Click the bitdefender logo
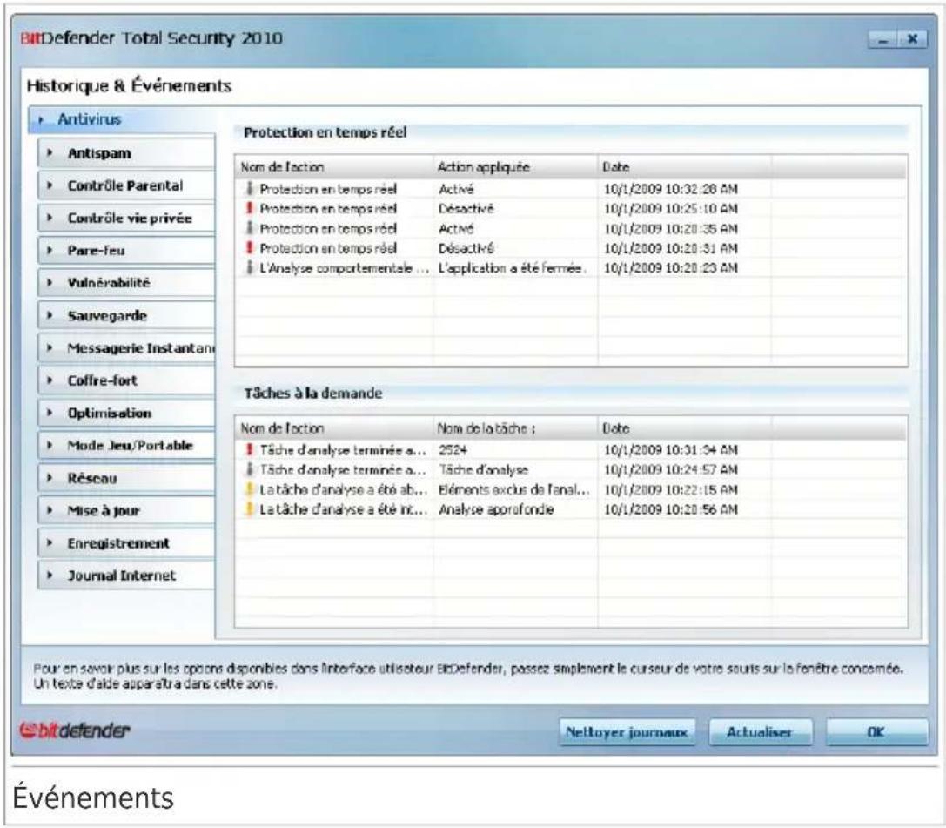Viewport: 946px width, 828px height. coord(75,730)
